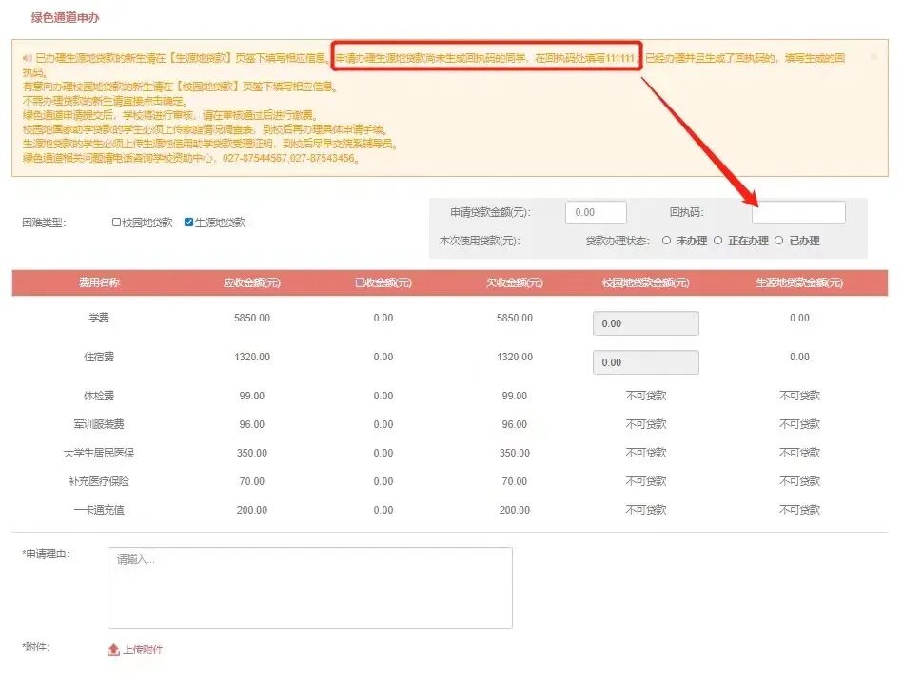This screenshot has width=903, height=680.
Task: Click the 学费 campus loan amount field
Action: 645,324
